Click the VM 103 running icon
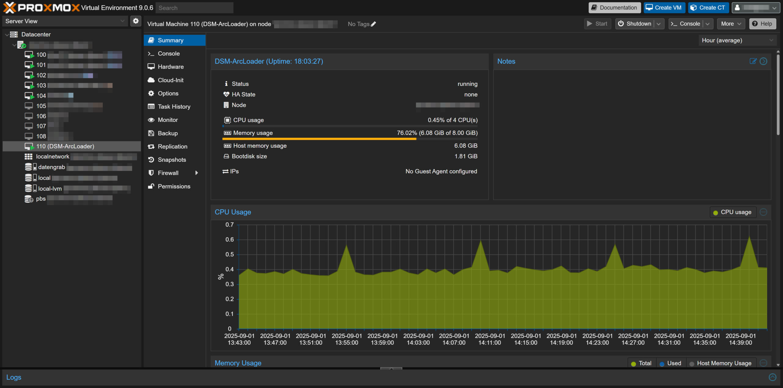Screen dimensions: 783x388 pos(29,85)
